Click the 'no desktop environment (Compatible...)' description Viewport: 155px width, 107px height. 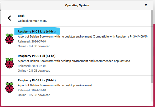click(x=83, y=36)
